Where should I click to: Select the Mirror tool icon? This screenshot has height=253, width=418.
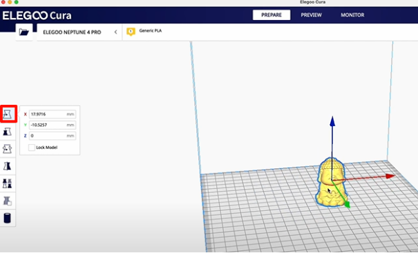[8, 166]
